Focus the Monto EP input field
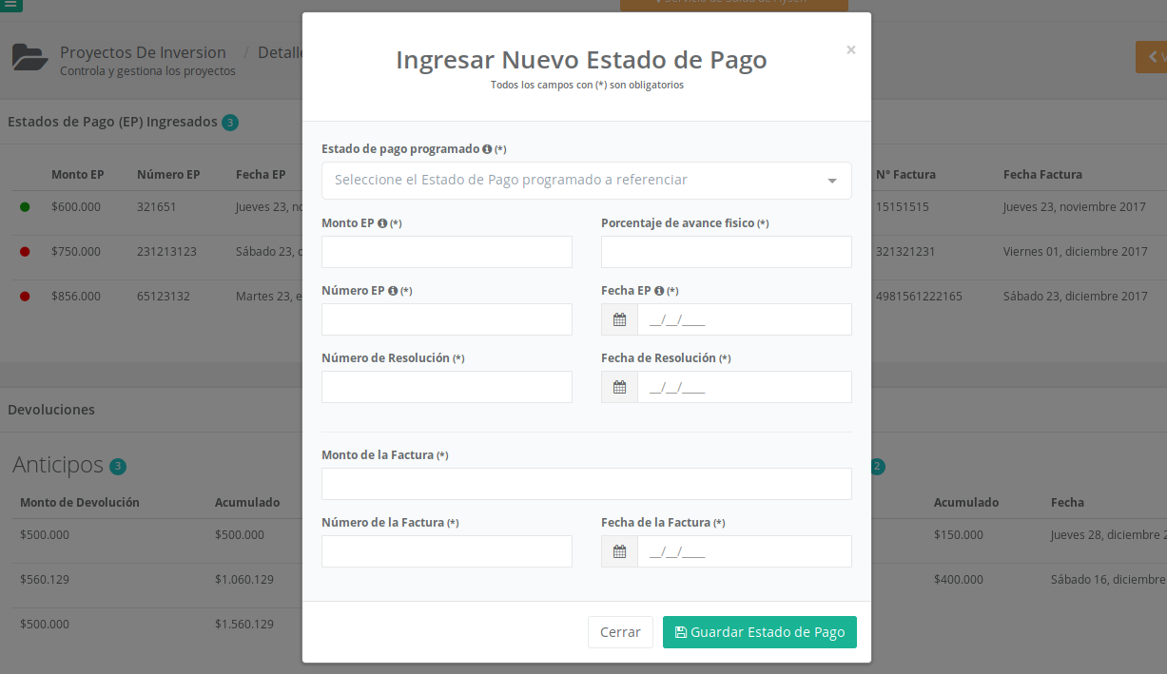 point(447,252)
